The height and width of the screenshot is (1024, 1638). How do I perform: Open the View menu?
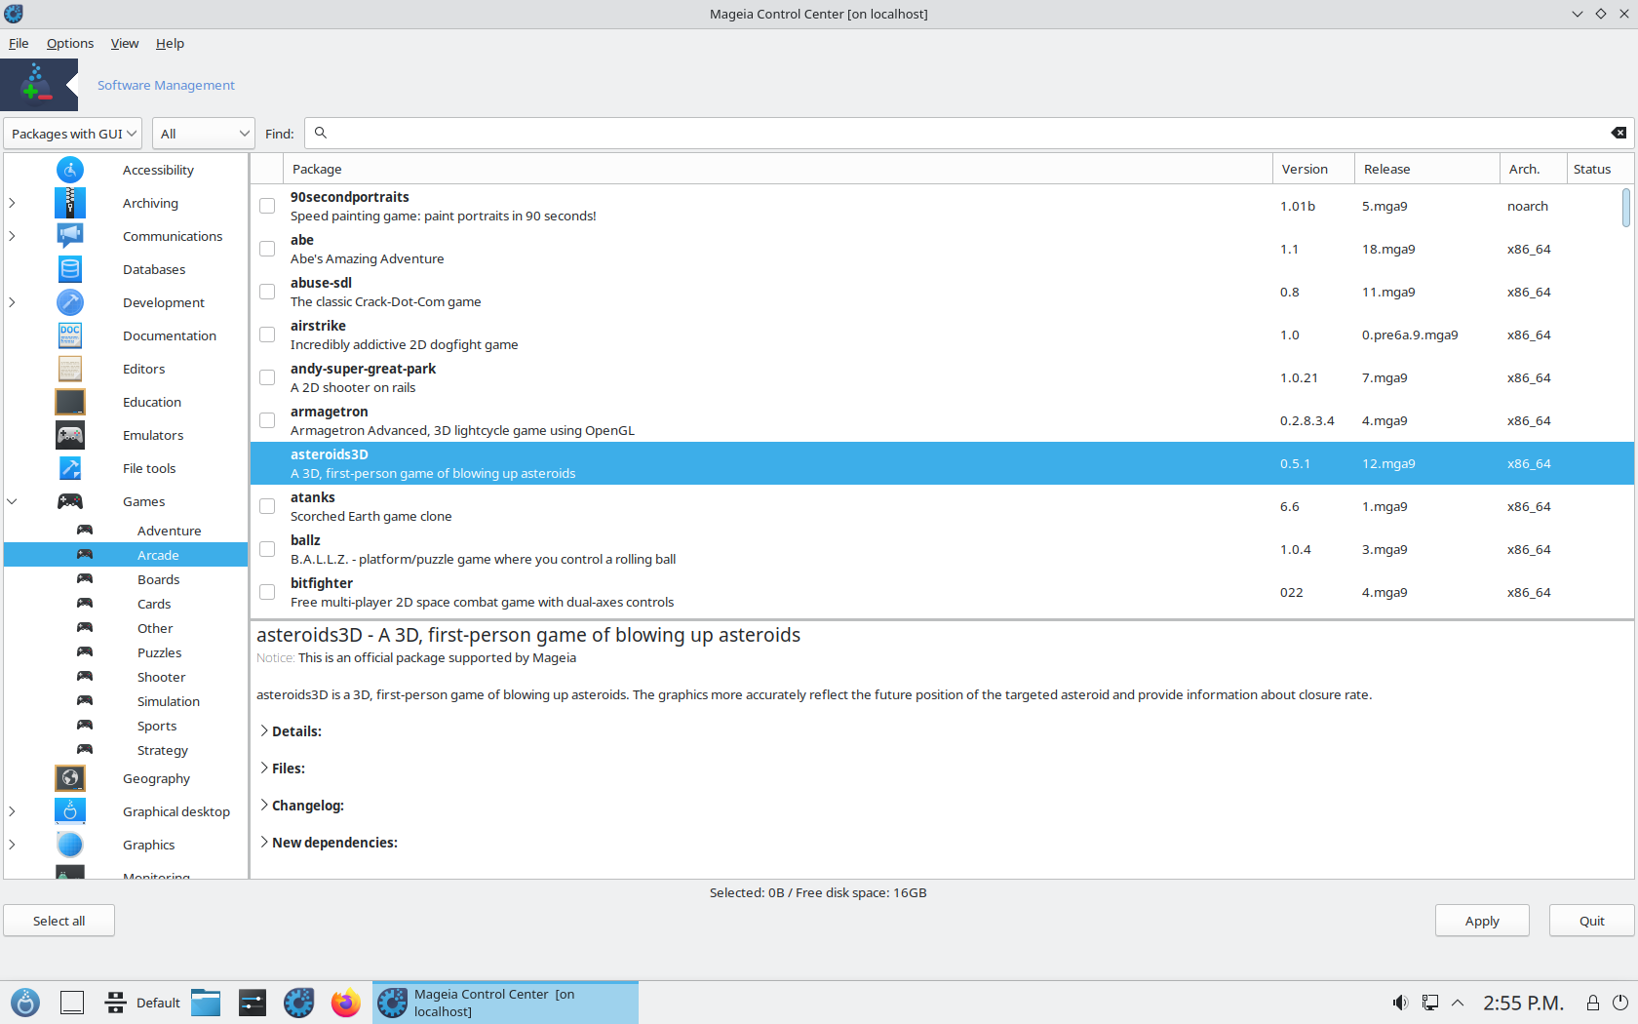[x=125, y=43]
